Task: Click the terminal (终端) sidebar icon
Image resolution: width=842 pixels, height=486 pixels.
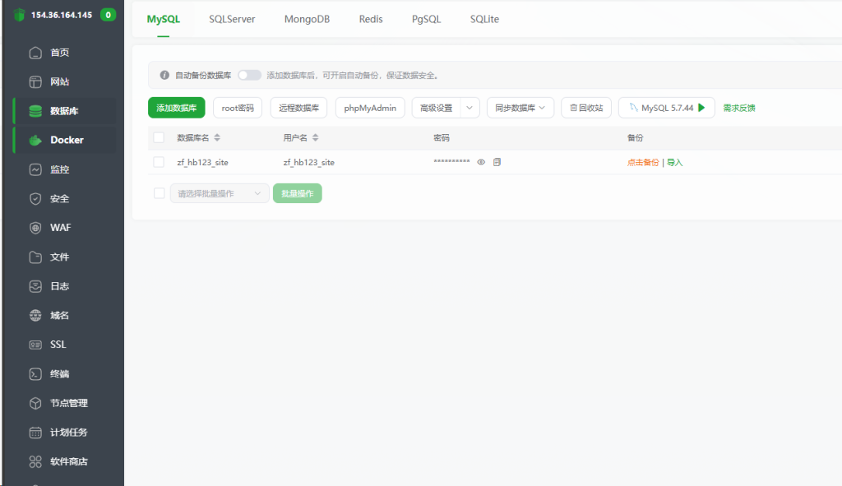Action: 35,374
